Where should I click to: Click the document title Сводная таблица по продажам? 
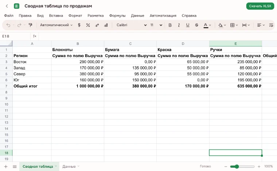point(58,6)
